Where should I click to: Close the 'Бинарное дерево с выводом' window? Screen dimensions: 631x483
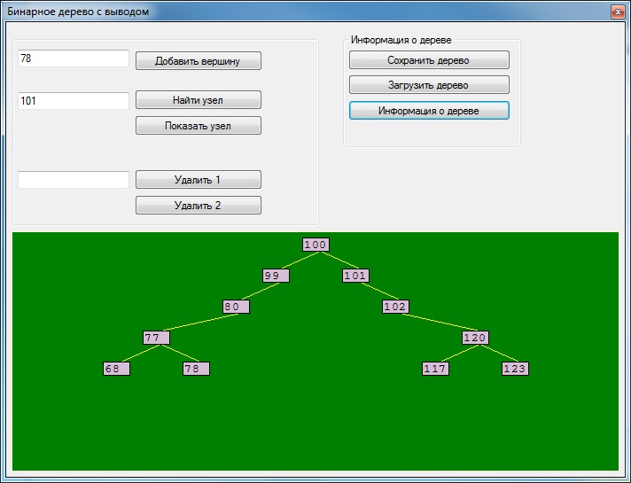(617, 12)
